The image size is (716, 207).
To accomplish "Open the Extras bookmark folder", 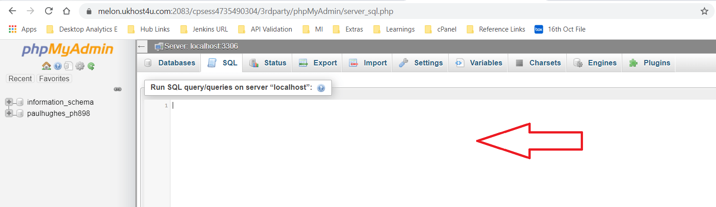I will pos(348,29).
